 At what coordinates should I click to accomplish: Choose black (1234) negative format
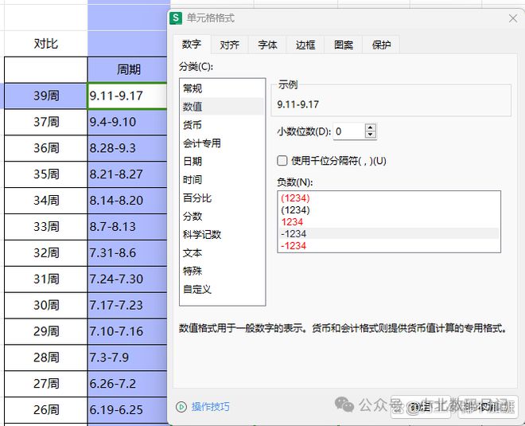(x=389, y=210)
